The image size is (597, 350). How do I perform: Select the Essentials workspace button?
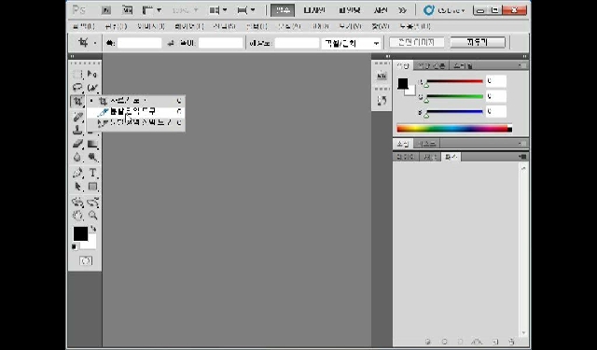283,10
